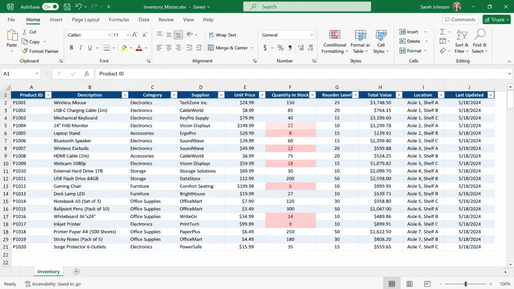
Task: Open Cell Styles gallery icon
Action: [381, 35]
